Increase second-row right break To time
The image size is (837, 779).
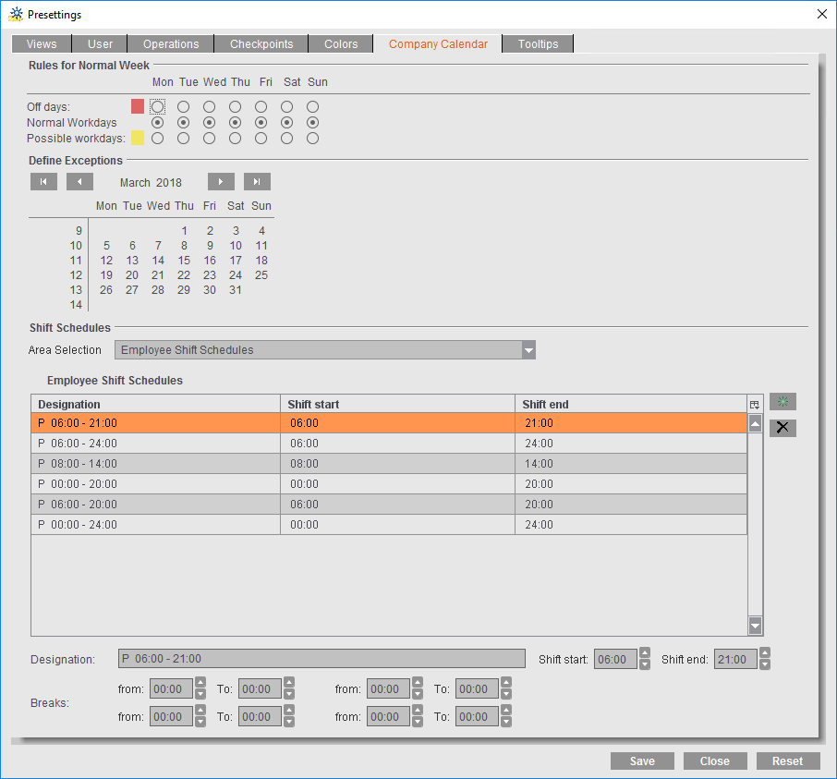tap(506, 710)
